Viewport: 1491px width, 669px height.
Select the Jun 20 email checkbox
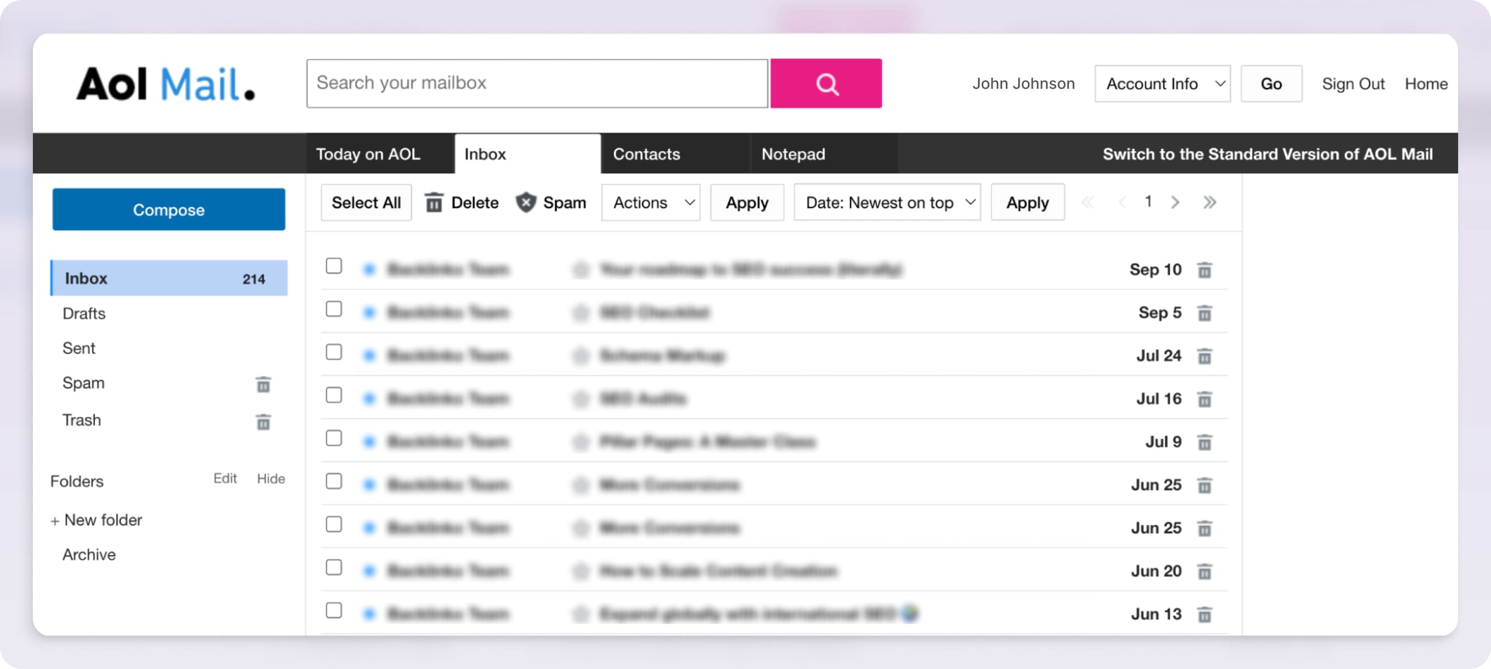(x=334, y=567)
